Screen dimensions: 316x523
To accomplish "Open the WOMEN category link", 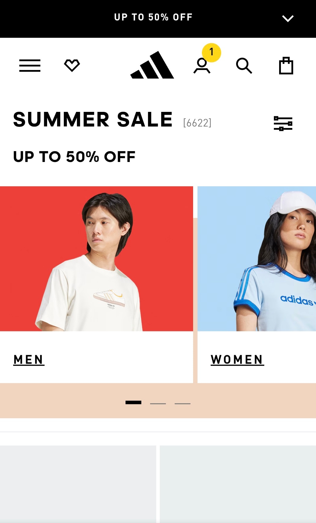I will [x=237, y=360].
